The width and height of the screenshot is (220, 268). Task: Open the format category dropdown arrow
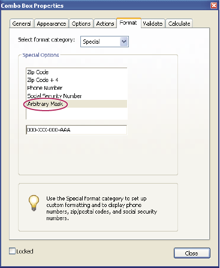[124, 41]
